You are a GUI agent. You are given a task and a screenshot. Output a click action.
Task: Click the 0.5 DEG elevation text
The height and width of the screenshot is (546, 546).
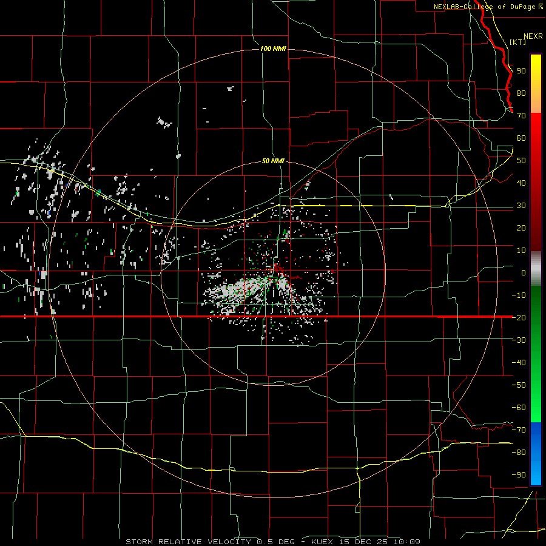pos(276,542)
